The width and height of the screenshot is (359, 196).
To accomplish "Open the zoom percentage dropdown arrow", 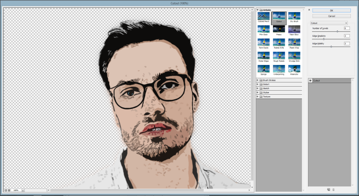I will 23,190.
